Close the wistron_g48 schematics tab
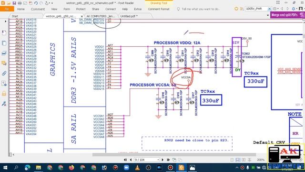 [x=81, y=16]
